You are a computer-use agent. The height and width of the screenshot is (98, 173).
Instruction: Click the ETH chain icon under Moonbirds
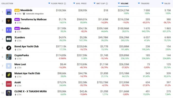[x=15, y=14]
